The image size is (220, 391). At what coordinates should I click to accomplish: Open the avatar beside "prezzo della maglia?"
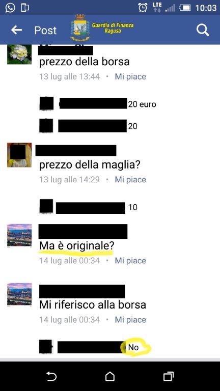coord(19,155)
